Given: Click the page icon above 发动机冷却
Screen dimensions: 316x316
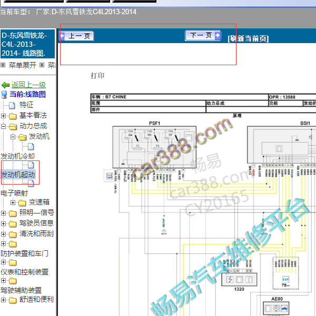Looking at the screenshot, I should [31, 147].
